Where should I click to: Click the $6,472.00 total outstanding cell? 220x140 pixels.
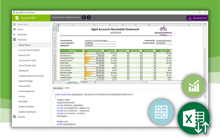[x=94, y=58]
